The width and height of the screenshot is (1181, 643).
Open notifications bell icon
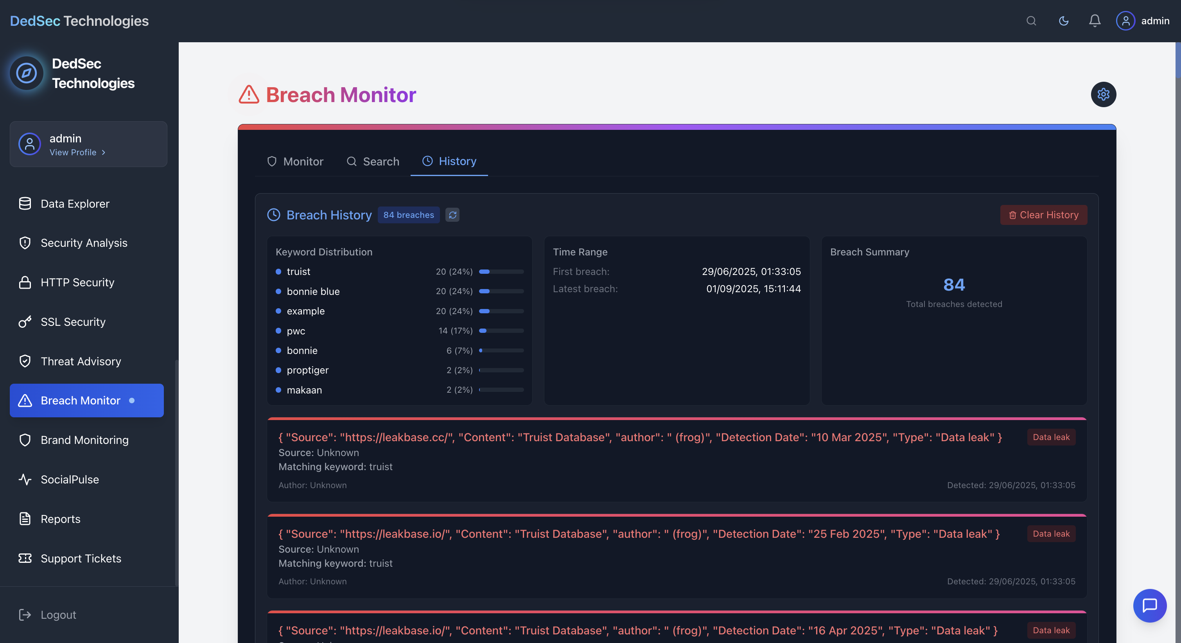coord(1095,21)
